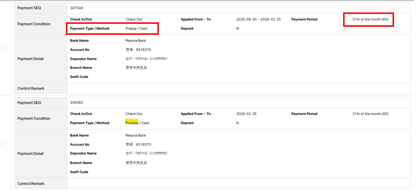Click the Deposit value N in record 307548
Image resolution: width=416 pixels, height=190 pixels.
pyautogui.click(x=238, y=29)
